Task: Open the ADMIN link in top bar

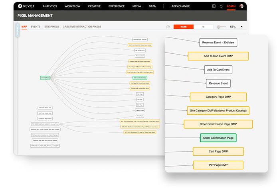Action: [231, 6]
